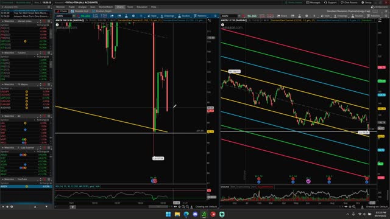Click the zoom-out magnifier under the left chart

click(x=187, y=207)
